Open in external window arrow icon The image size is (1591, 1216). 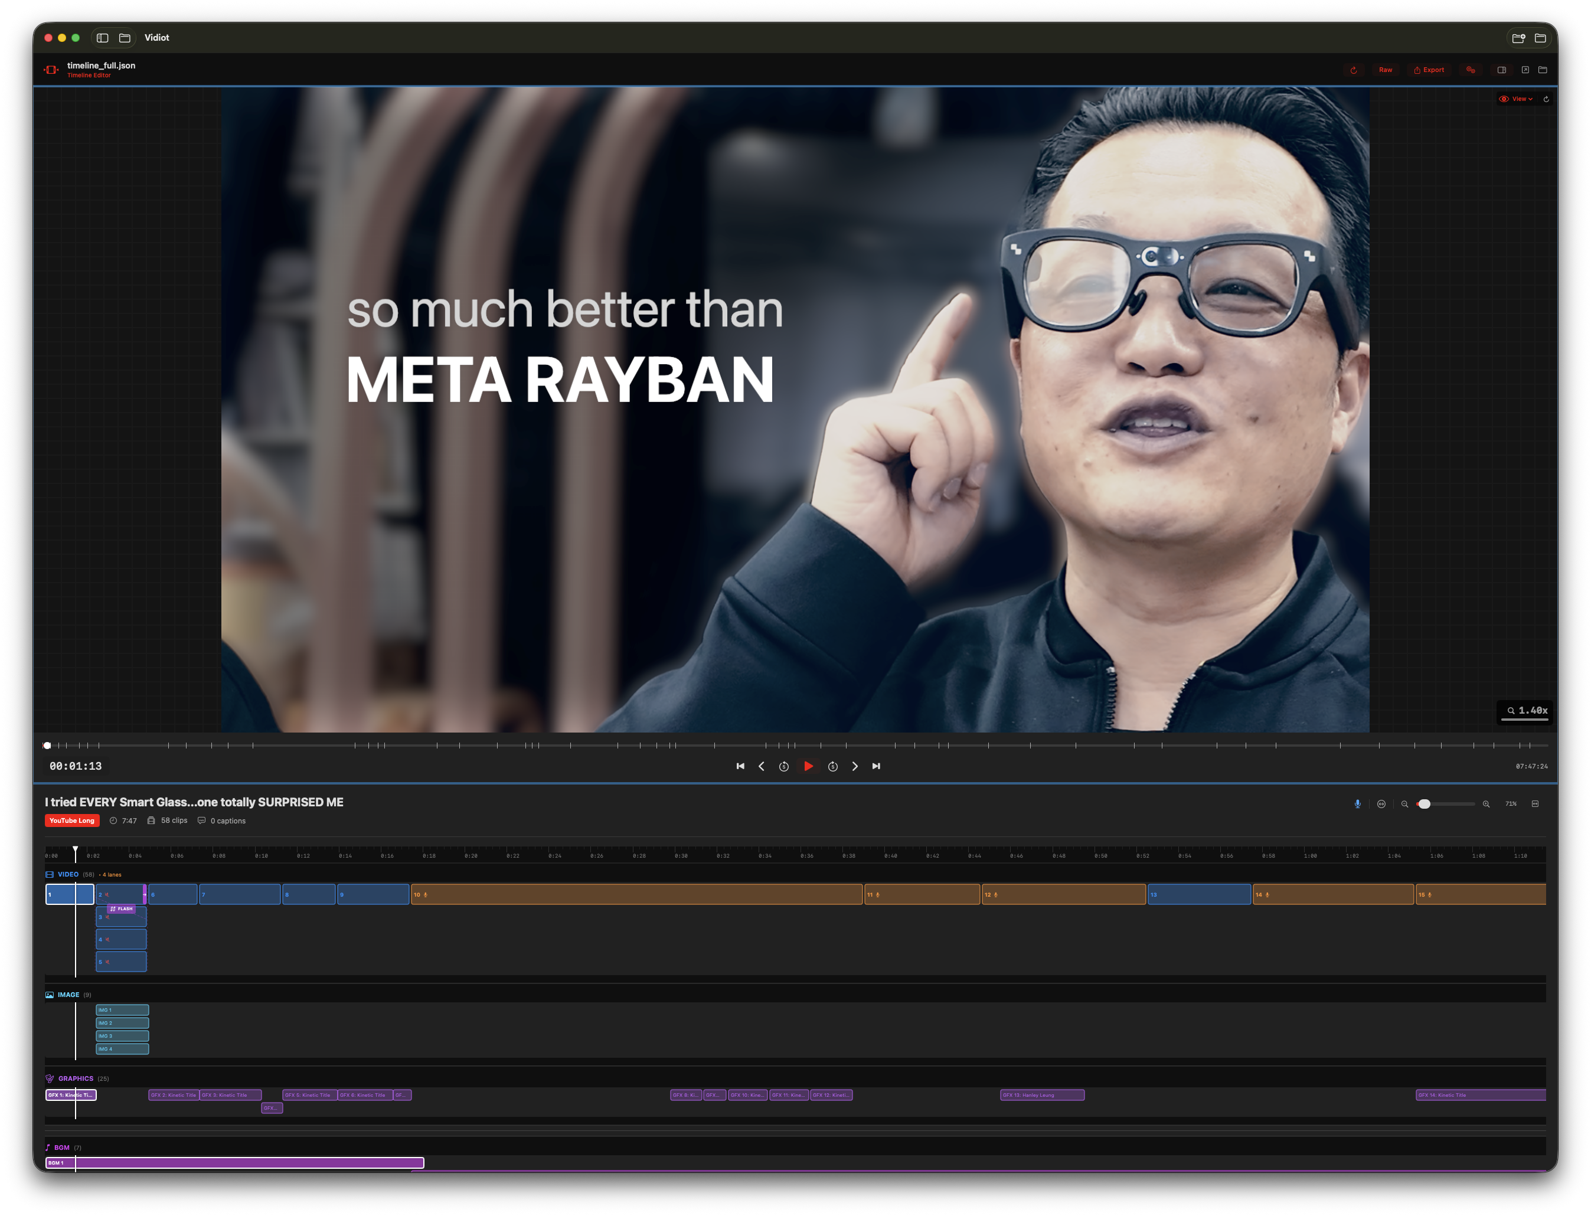click(1525, 70)
